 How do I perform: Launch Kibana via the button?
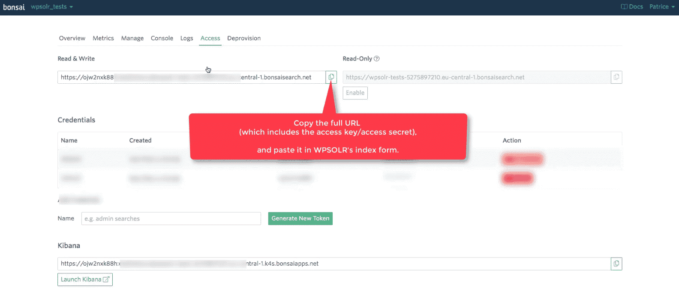click(85, 279)
